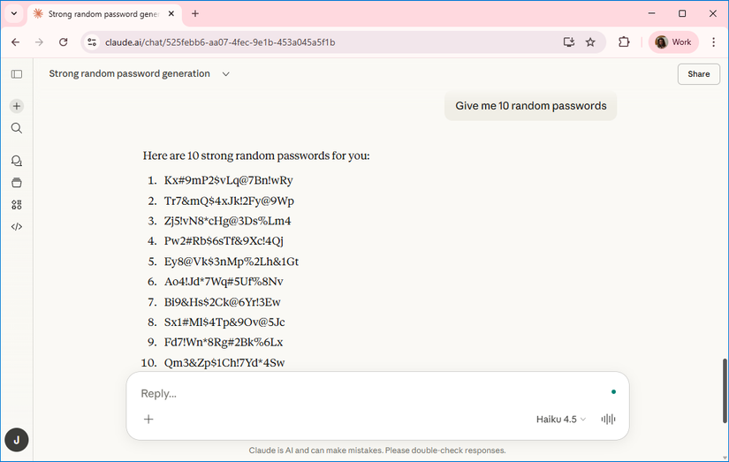Open the Projects icon in sidebar

pos(17,183)
